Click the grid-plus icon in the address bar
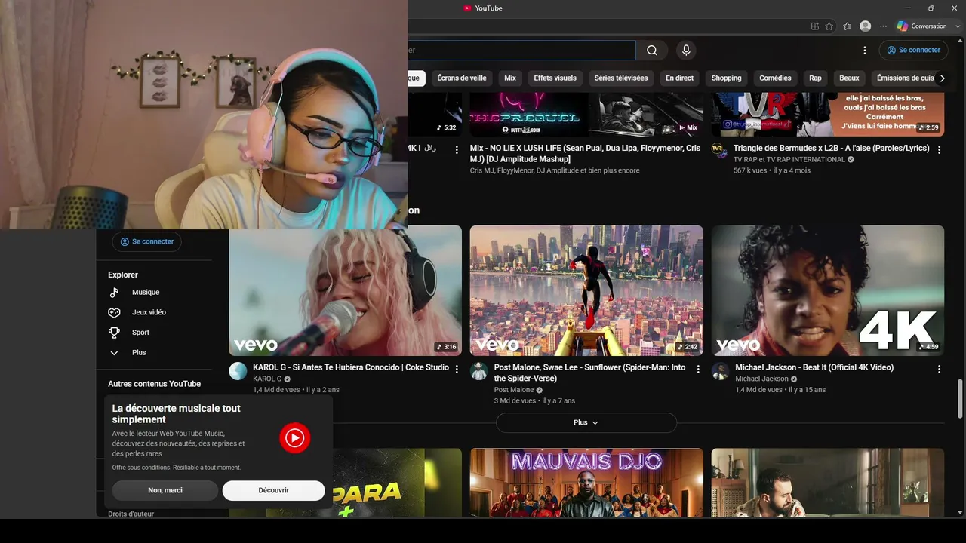966x543 pixels. point(815,26)
